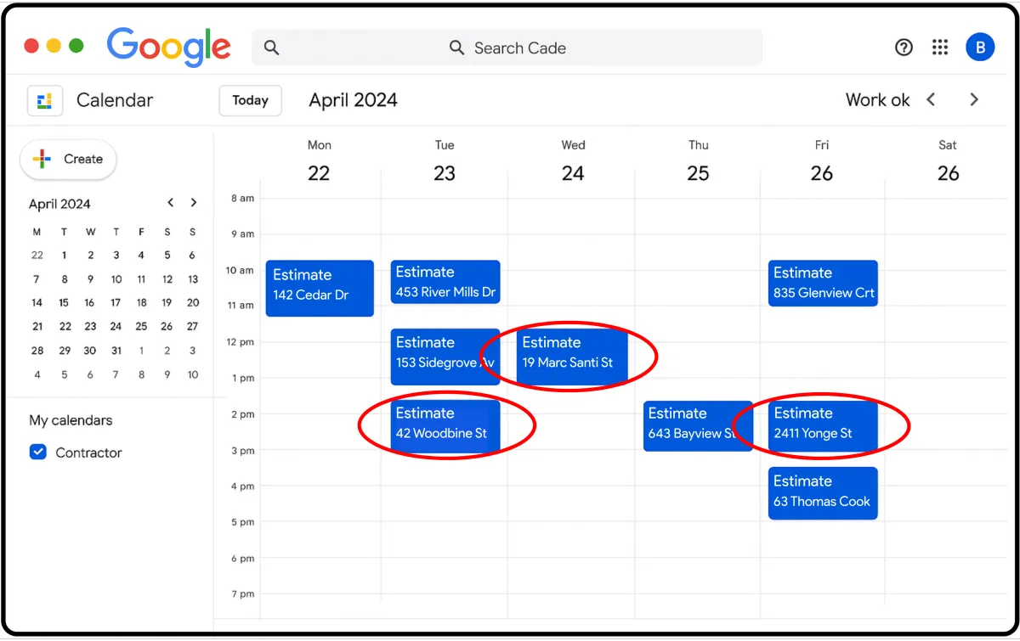Click the search magnifier icon at left of search bar

tap(271, 48)
